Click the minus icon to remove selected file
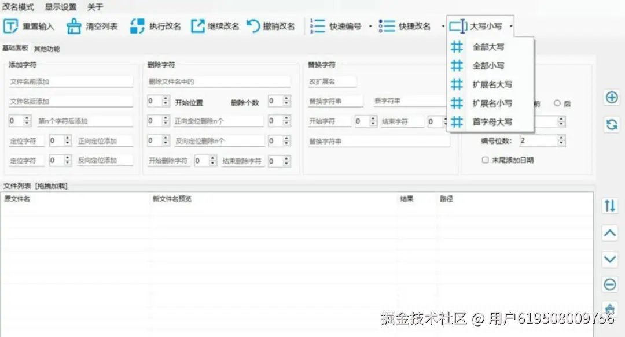625x337 pixels. (611, 284)
